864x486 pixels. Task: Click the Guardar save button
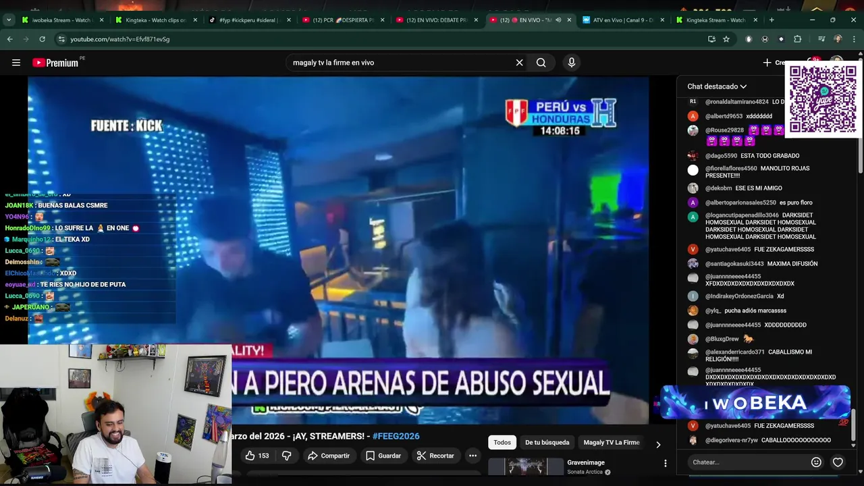click(x=383, y=456)
